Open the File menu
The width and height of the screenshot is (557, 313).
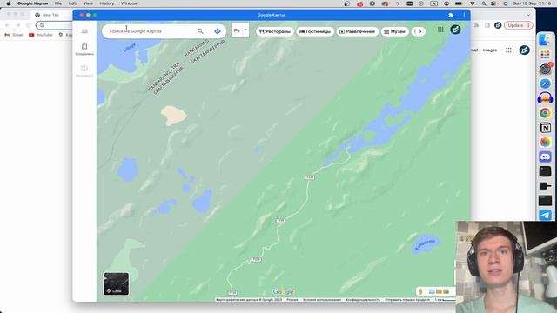(x=58, y=3)
